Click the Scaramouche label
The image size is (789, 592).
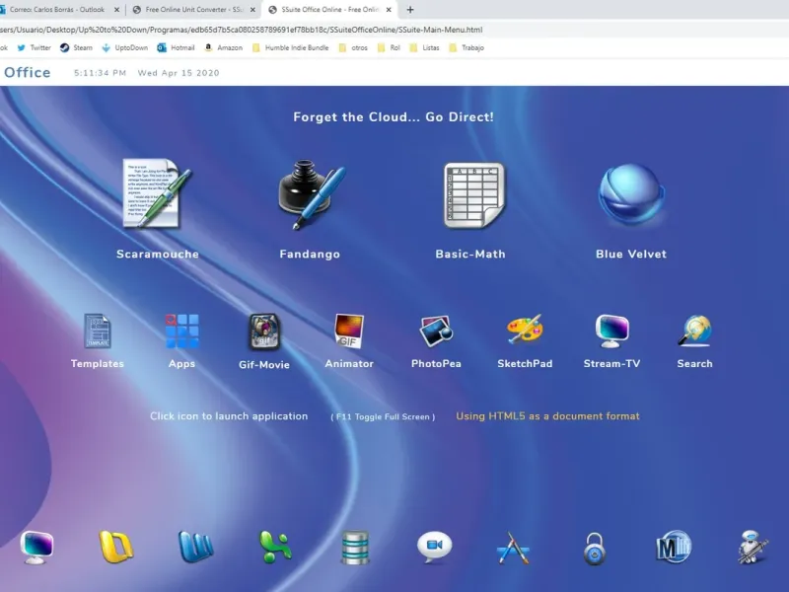pos(158,255)
